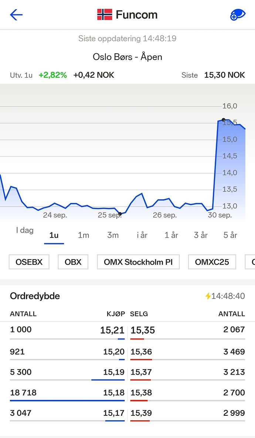Tap the '+2,82%' change value
The height and width of the screenshot is (438, 255).
coord(53,75)
